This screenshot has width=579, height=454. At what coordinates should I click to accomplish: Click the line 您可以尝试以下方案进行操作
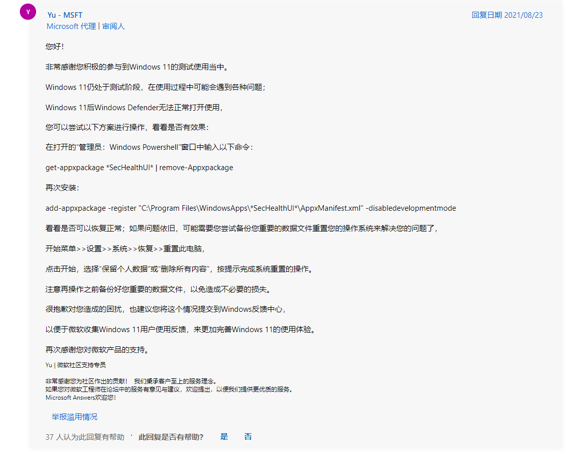pyautogui.click(x=127, y=127)
